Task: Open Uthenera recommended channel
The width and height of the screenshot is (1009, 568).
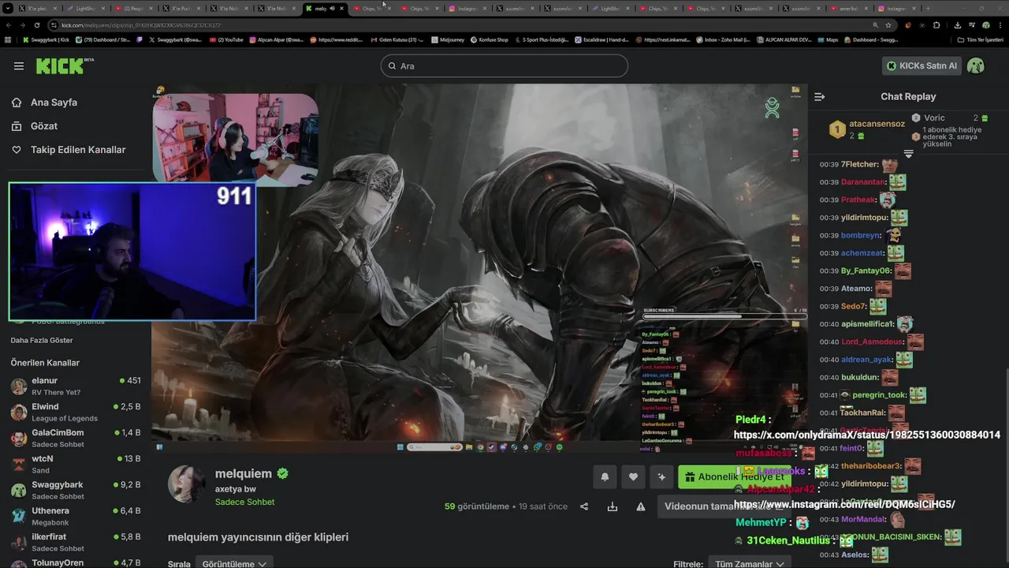Action: [76, 516]
